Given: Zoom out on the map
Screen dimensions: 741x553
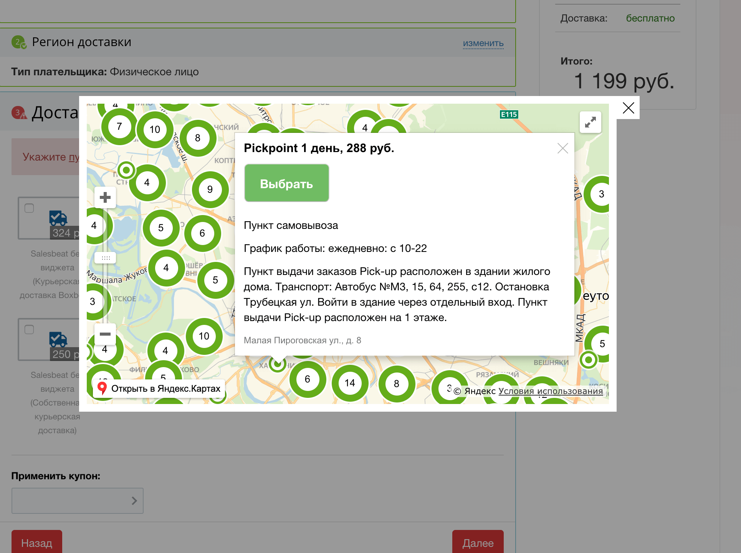Looking at the screenshot, I should point(105,334).
